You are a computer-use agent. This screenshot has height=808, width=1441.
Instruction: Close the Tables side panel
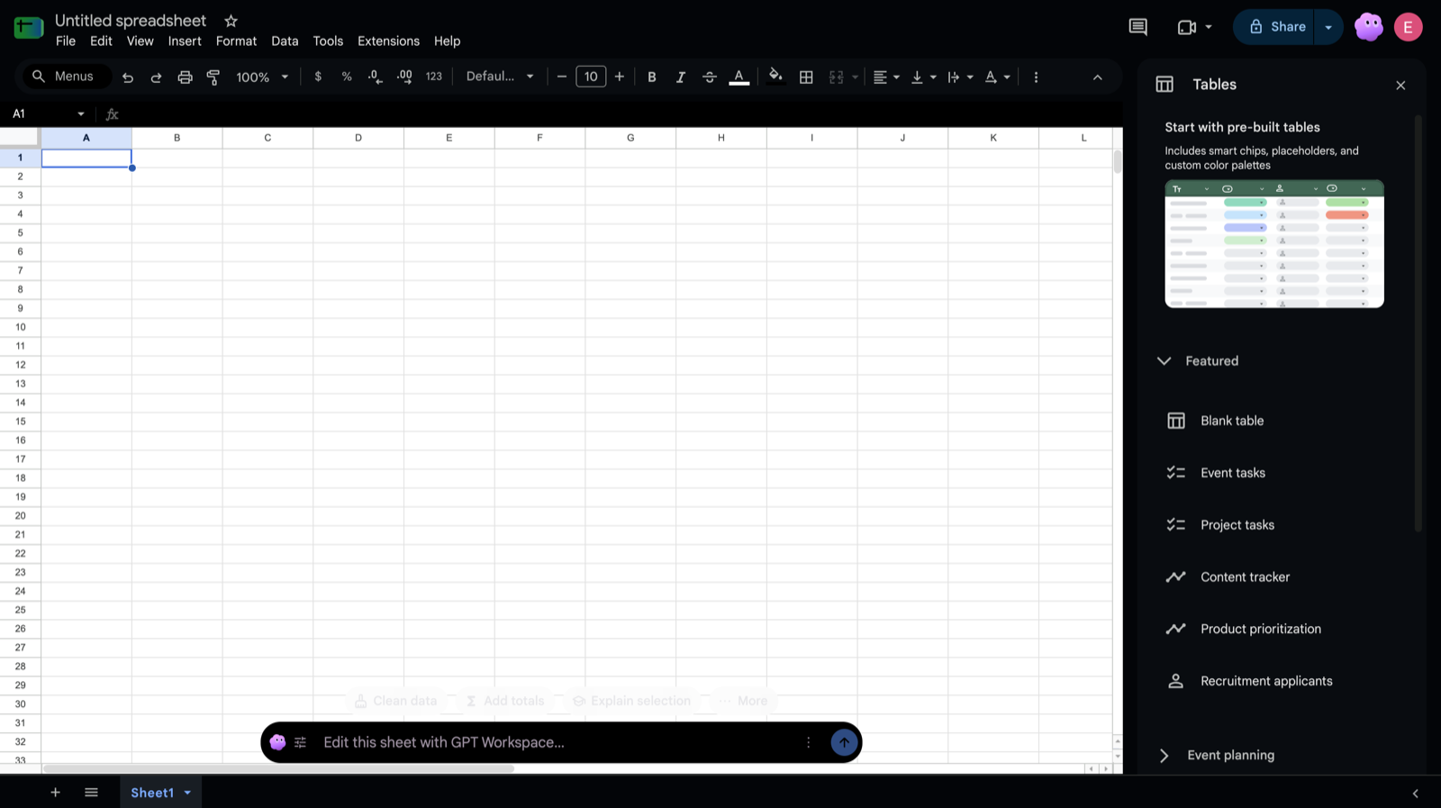tap(1400, 86)
